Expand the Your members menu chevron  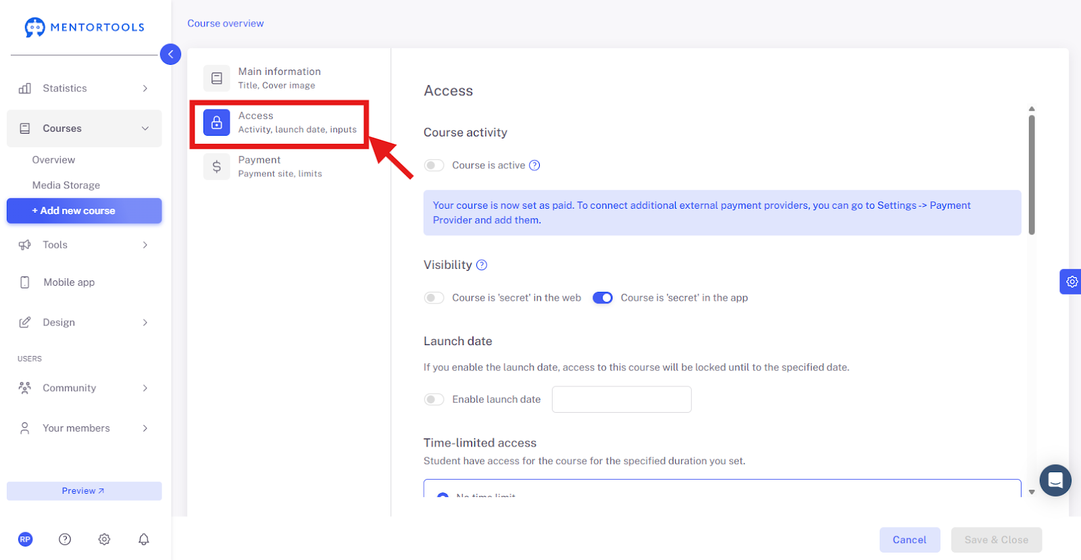coord(145,428)
